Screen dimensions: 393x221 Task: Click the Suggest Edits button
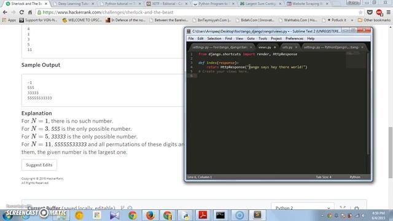(39, 165)
